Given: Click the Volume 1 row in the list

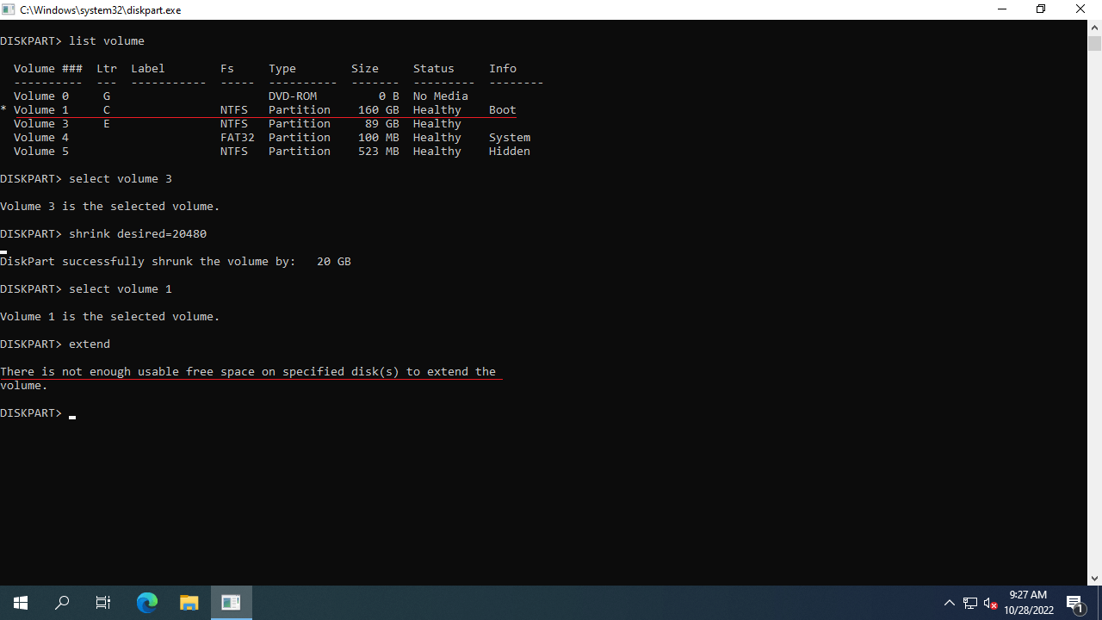Looking at the screenshot, I should [x=258, y=110].
